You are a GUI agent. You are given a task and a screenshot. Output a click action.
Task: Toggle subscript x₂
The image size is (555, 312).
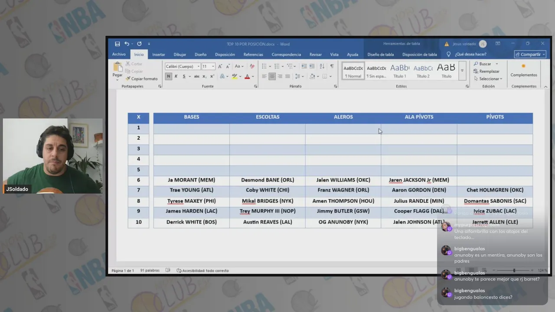[x=204, y=76]
